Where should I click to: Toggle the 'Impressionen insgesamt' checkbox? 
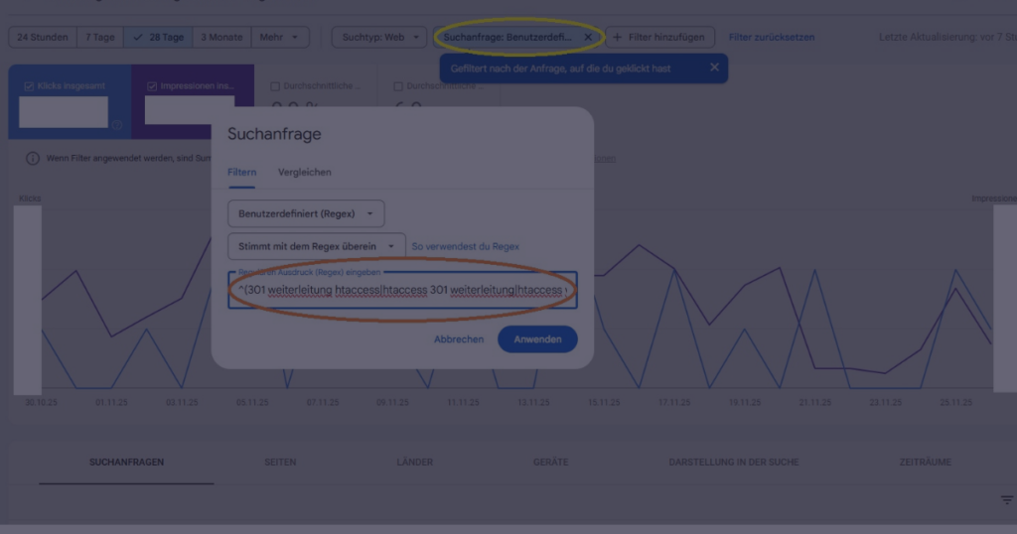[152, 86]
